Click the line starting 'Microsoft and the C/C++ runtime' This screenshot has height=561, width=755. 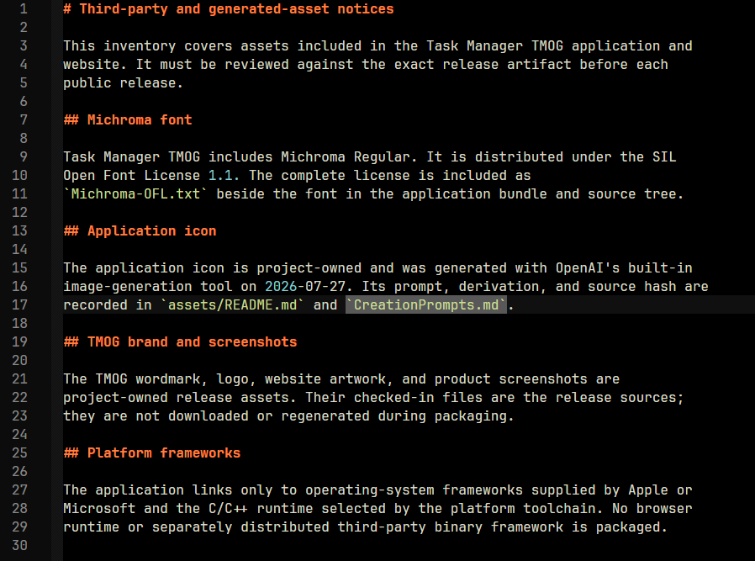378,509
